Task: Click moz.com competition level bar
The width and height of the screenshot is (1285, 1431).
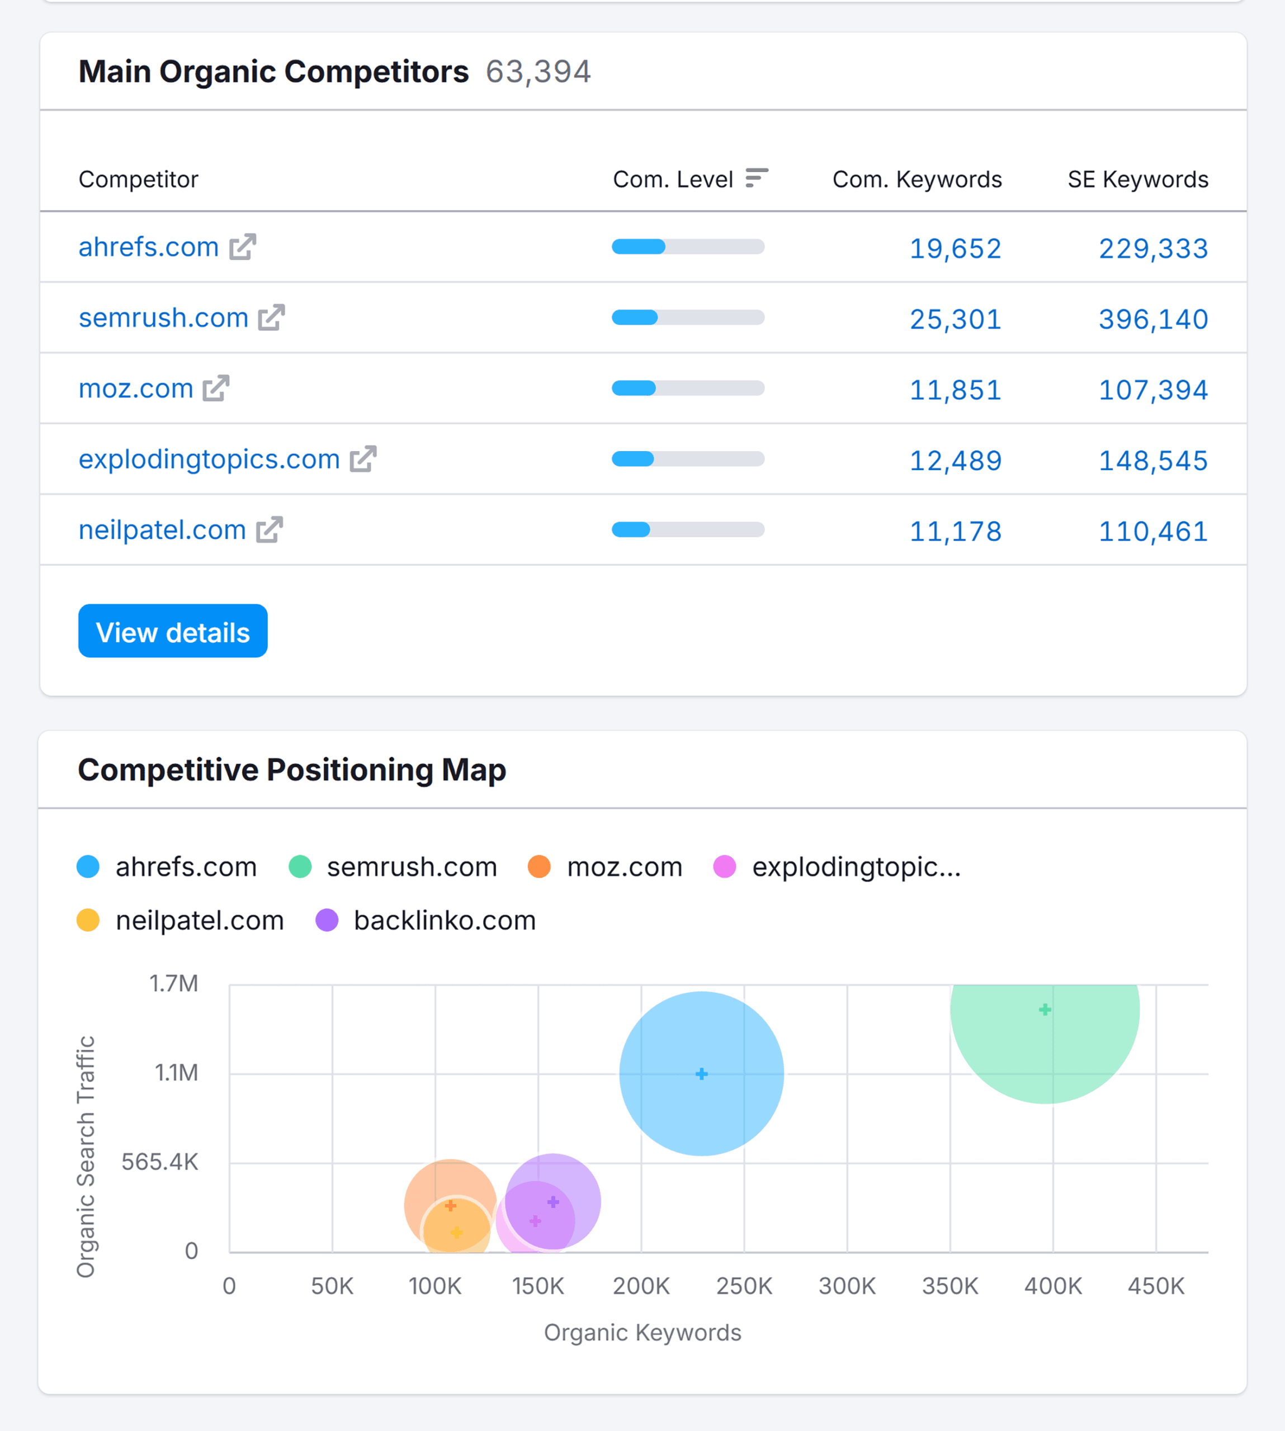Action: (688, 387)
